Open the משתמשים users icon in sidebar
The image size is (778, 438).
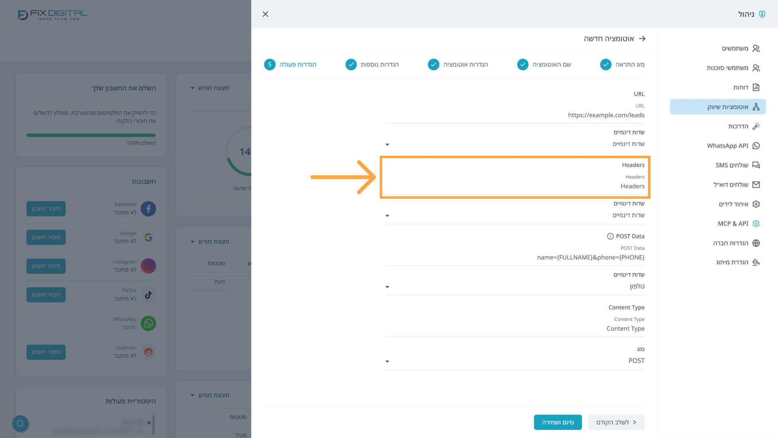756,49
